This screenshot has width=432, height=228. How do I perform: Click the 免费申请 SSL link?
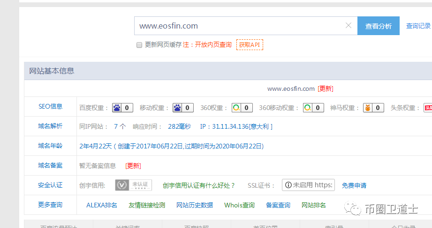[354, 185]
